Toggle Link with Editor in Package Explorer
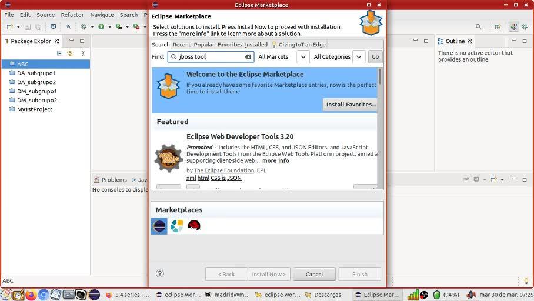The height and width of the screenshot is (301, 534). point(70,53)
